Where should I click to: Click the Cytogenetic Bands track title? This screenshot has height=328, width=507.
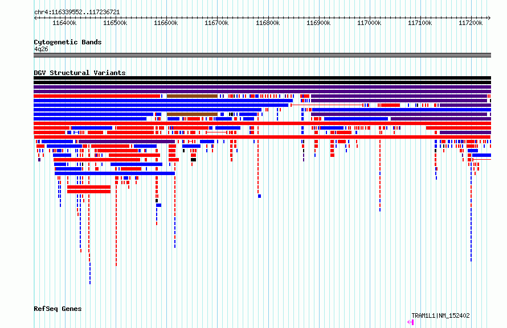click(x=68, y=42)
